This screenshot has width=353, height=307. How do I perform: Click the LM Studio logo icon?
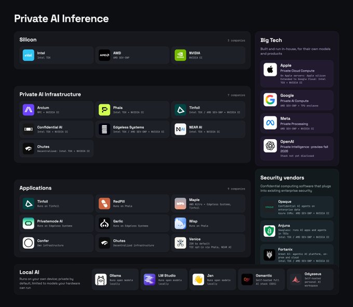(150, 279)
